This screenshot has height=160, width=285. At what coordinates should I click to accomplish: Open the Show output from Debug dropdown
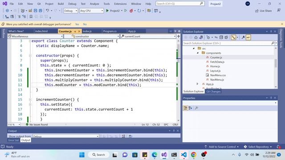(66, 136)
